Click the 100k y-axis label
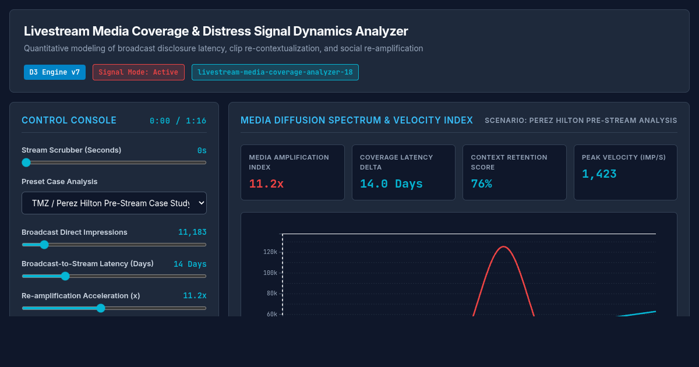This screenshot has height=367, width=699. click(270, 273)
